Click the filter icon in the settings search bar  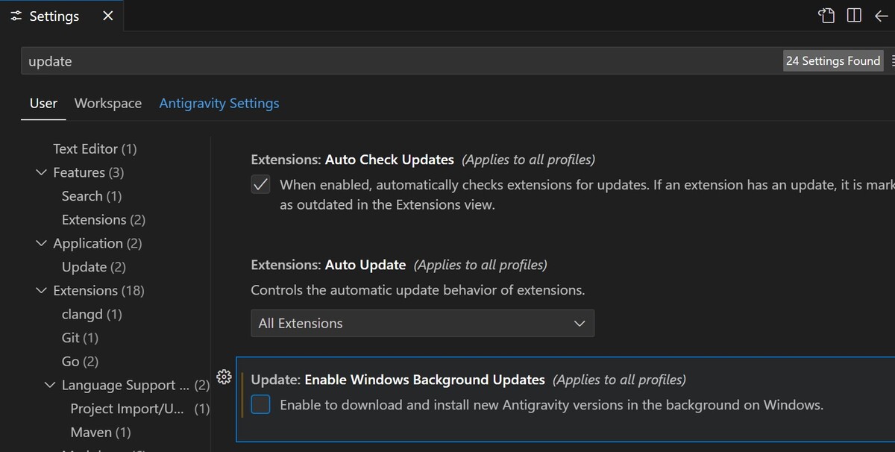(891, 61)
